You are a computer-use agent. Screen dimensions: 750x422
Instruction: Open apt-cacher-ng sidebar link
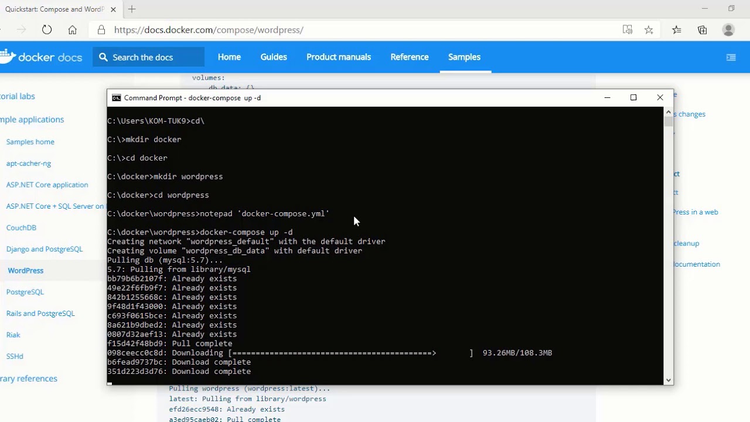click(29, 164)
